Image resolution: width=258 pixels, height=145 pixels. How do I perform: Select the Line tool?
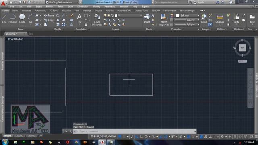(4, 19)
